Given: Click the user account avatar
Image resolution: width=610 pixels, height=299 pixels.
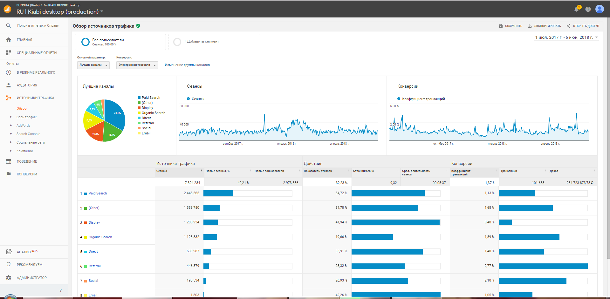Looking at the screenshot, I should click(x=600, y=9).
